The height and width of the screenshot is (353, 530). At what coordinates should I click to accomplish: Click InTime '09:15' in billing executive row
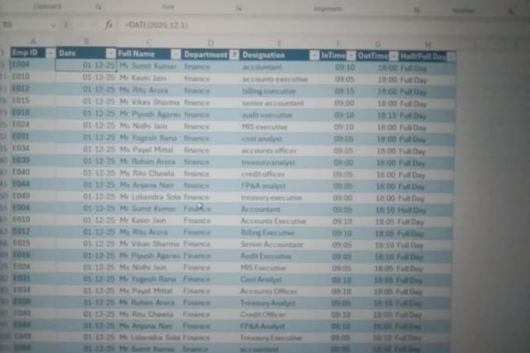tap(344, 91)
